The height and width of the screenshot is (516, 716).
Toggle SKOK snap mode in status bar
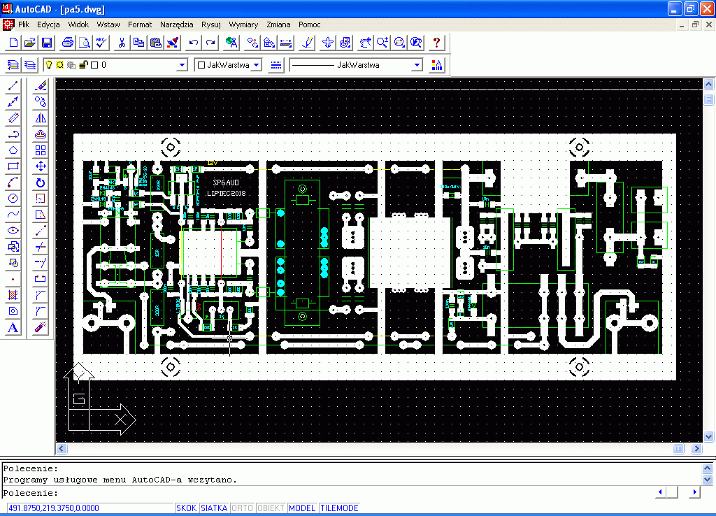[x=186, y=508]
